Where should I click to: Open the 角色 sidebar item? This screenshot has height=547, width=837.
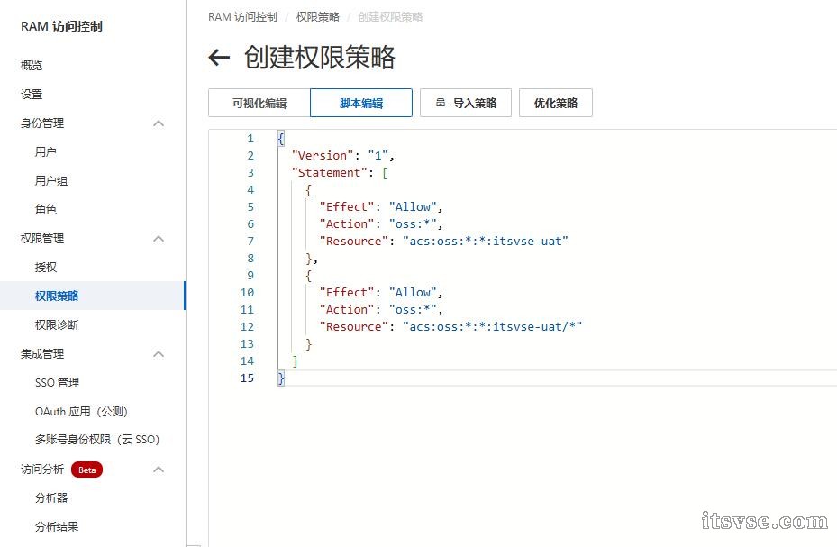[x=46, y=210]
